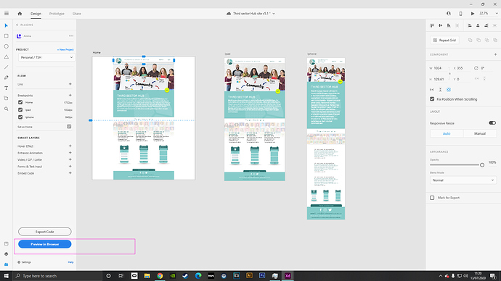501x281 pixels.
Task: Select the Rectangle tool
Action: click(x=6, y=36)
